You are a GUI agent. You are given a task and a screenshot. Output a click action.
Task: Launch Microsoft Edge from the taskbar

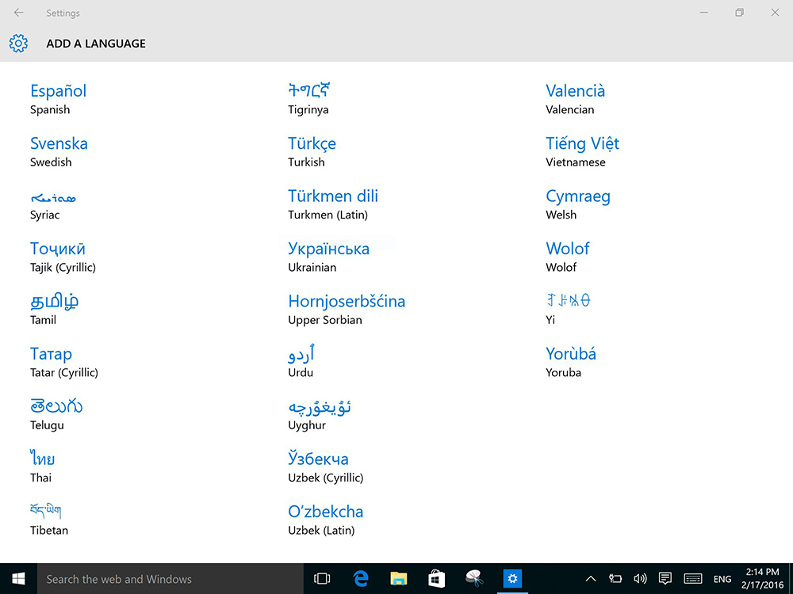click(361, 579)
